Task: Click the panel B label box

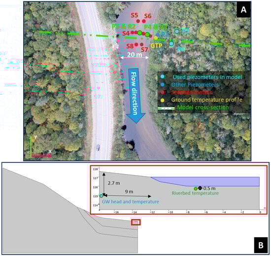Action: click(x=261, y=245)
